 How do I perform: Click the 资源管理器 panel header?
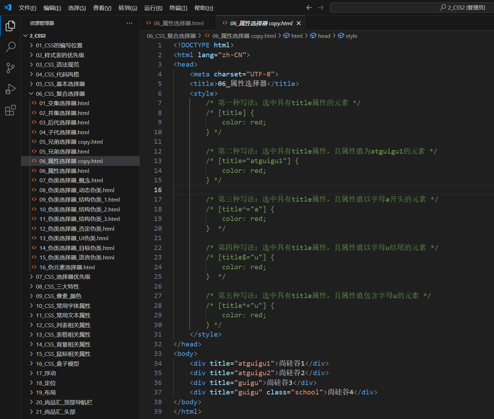(42, 23)
